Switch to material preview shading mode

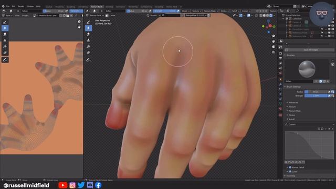pyautogui.click(x=267, y=15)
